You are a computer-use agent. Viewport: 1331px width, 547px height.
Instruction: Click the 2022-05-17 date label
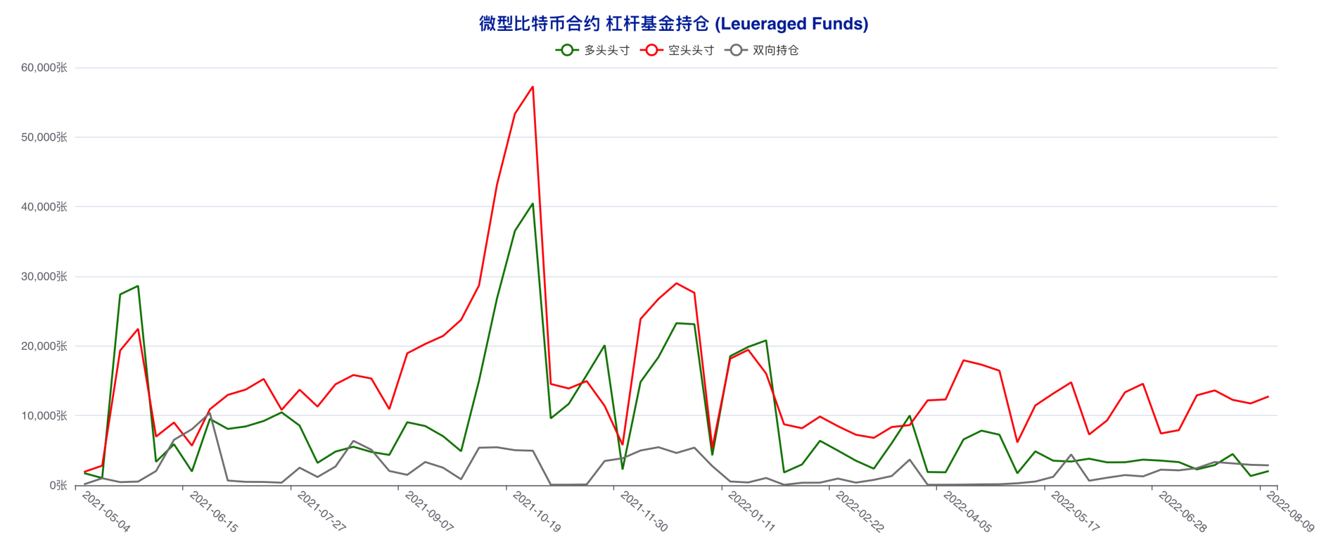coord(1075,512)
